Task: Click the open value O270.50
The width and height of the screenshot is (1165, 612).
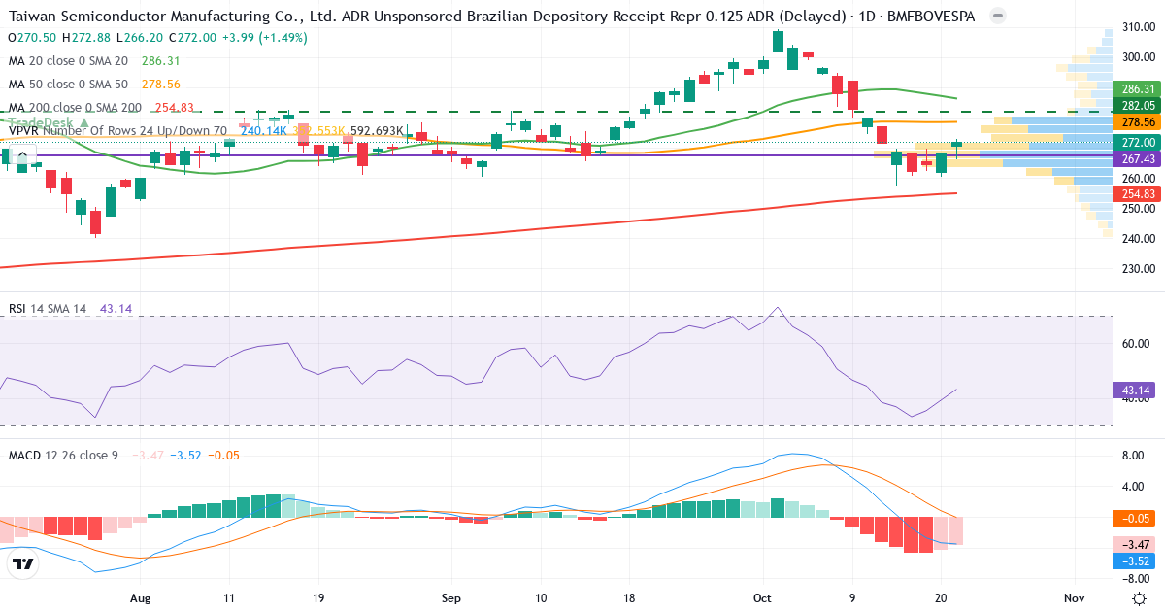Action: coord(31,36)
